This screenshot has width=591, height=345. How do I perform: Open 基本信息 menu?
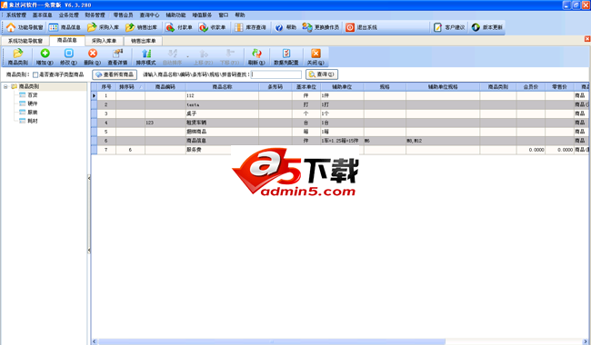click(42, 15)
